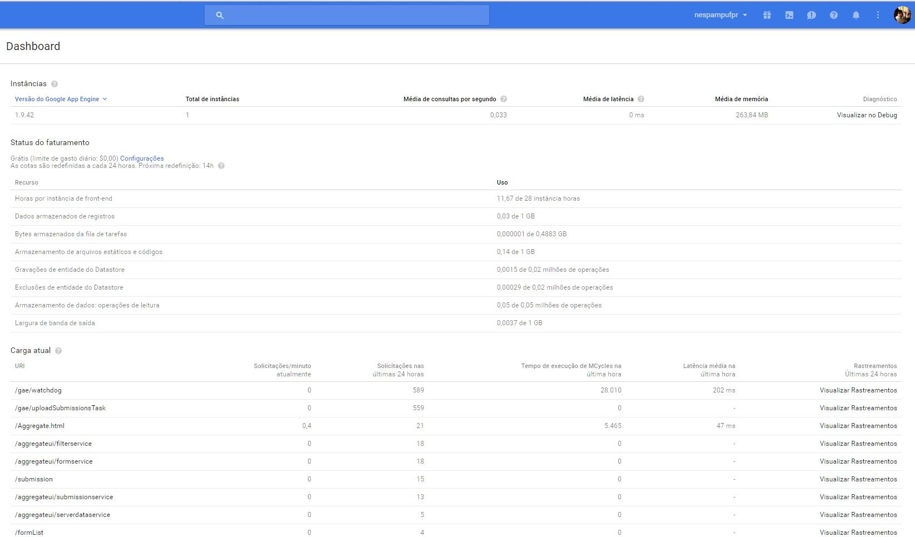The width and height of the screenshot is (915, 537).
Task: Click Visualizar no Debug link
Action: 867,115
